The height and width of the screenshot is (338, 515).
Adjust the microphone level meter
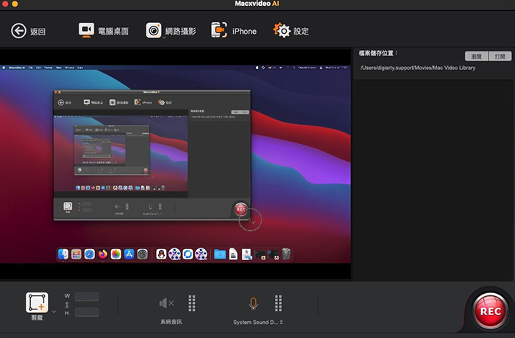(x=278, y=303)
